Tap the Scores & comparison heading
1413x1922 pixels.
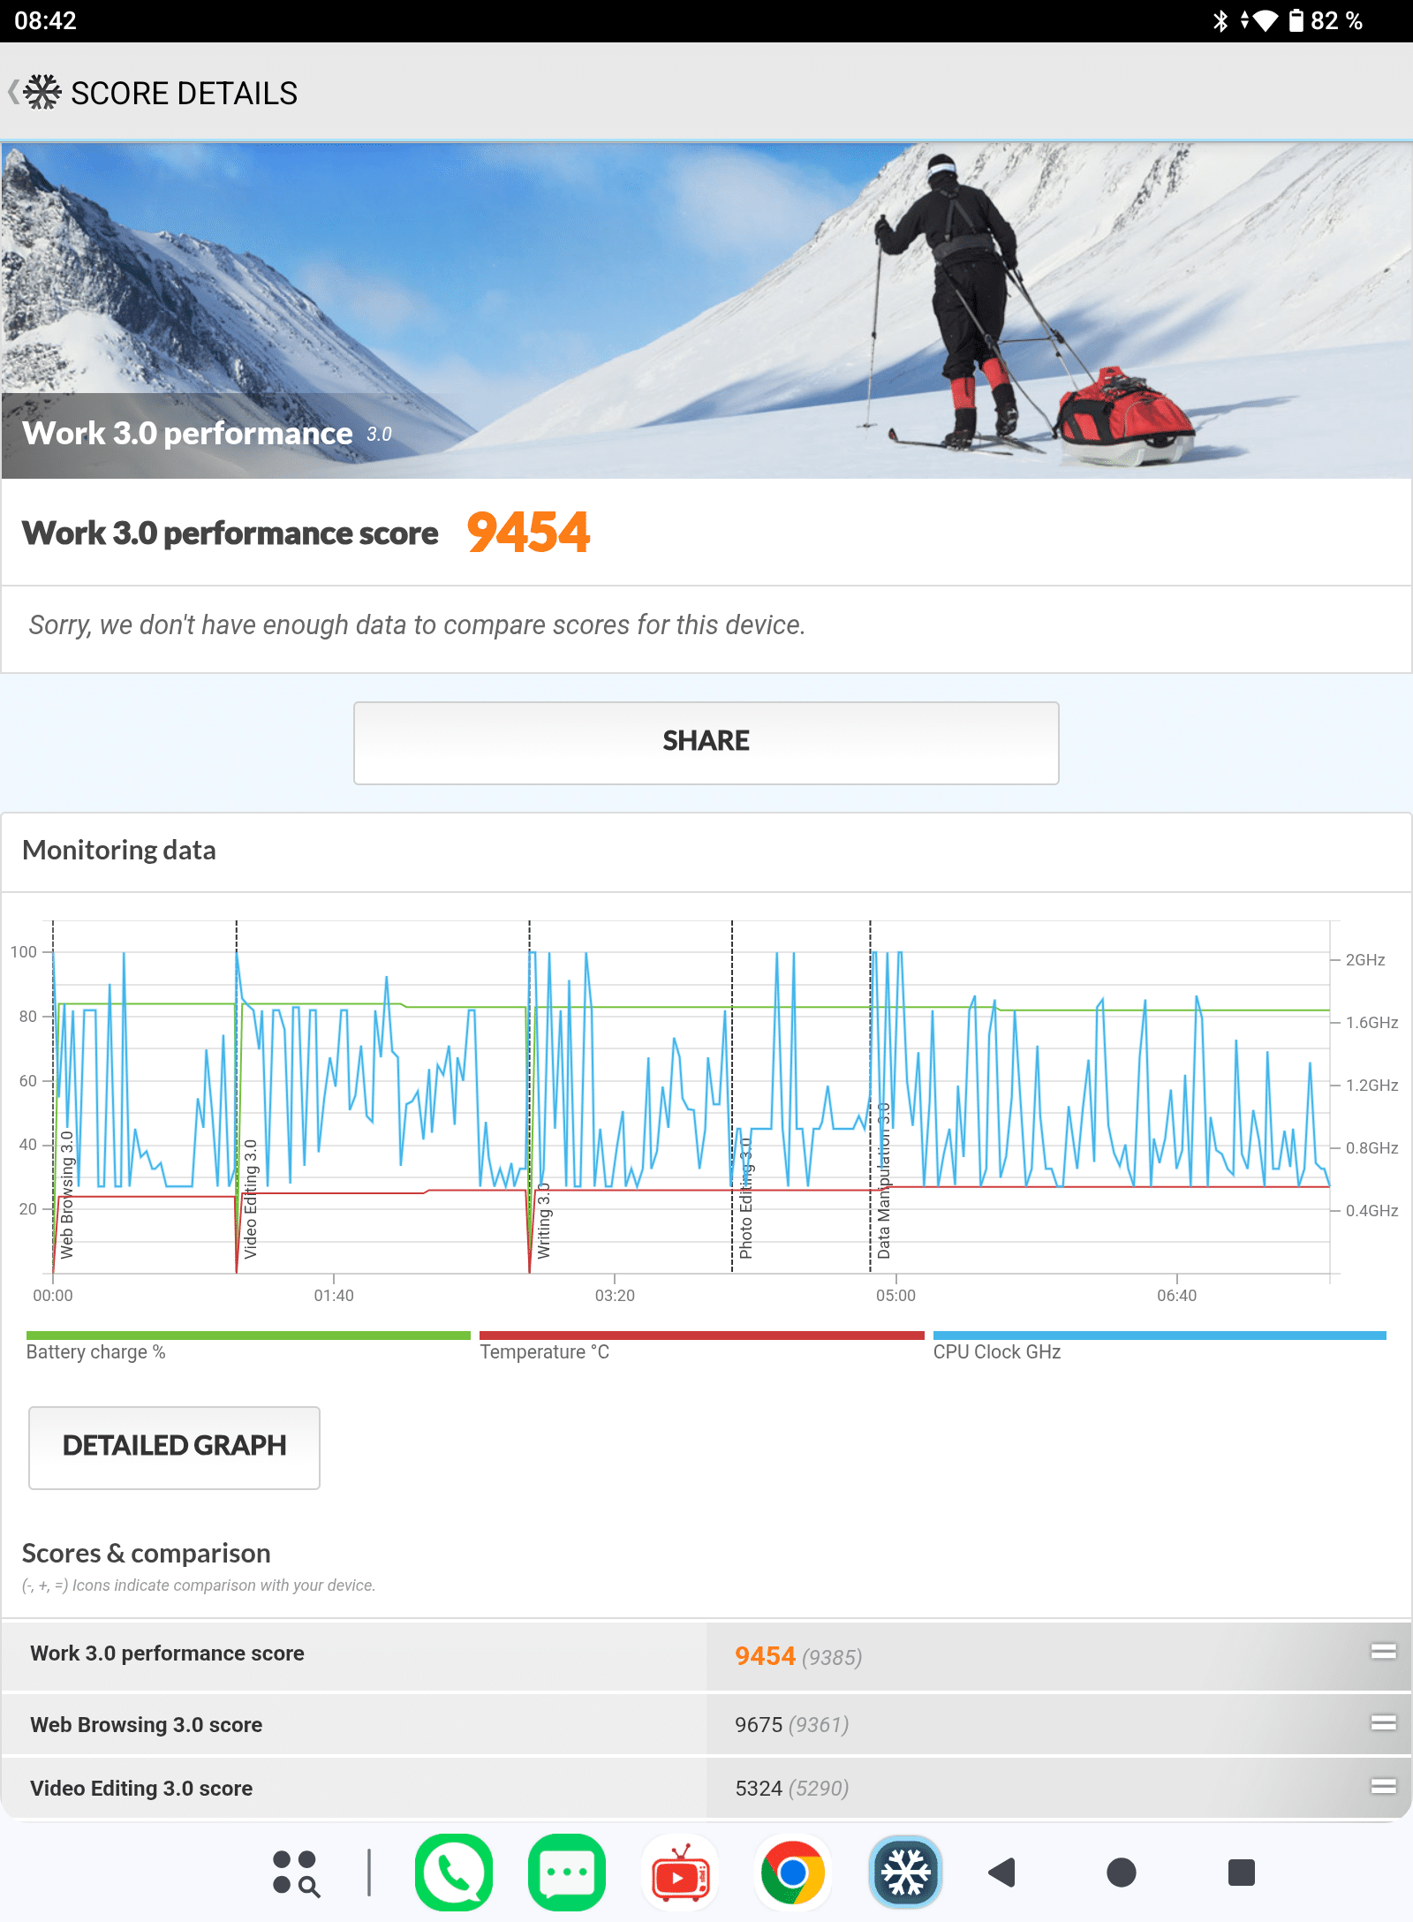[x=147, y=1553]
